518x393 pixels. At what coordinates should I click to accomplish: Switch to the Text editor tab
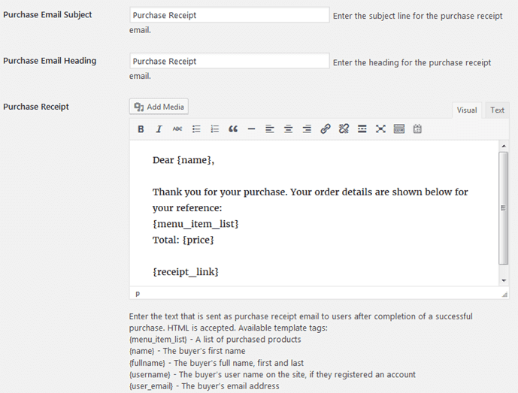tap(497, 110)
